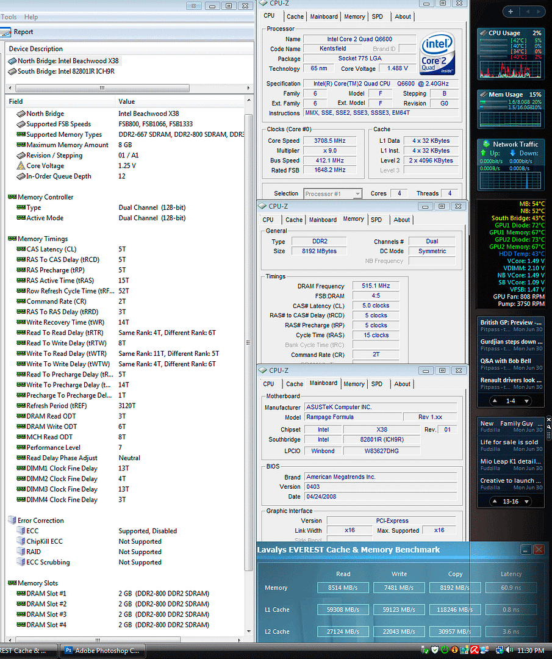
Task: Open the network connection tray icon
Action: tap(500, 650)
